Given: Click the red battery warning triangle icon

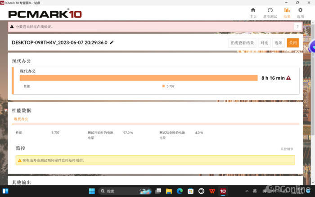Looking at the screenshot, I should (x=288, y=78).
